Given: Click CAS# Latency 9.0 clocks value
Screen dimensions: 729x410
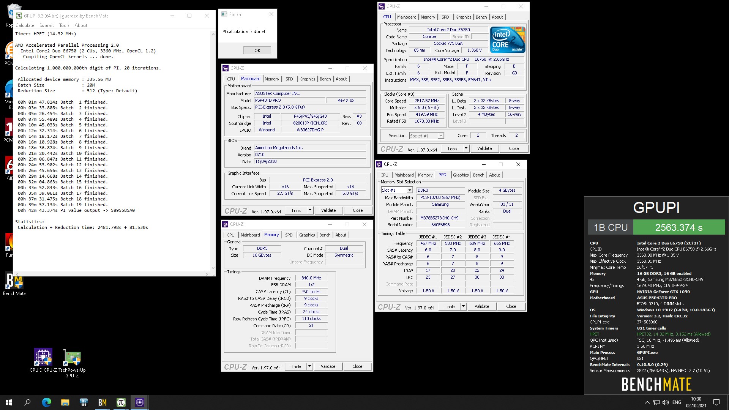Looking at the screenshot, I should click(311, 292).
